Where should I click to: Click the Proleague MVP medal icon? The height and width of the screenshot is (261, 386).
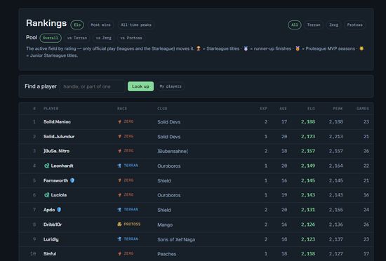(298, 48)
